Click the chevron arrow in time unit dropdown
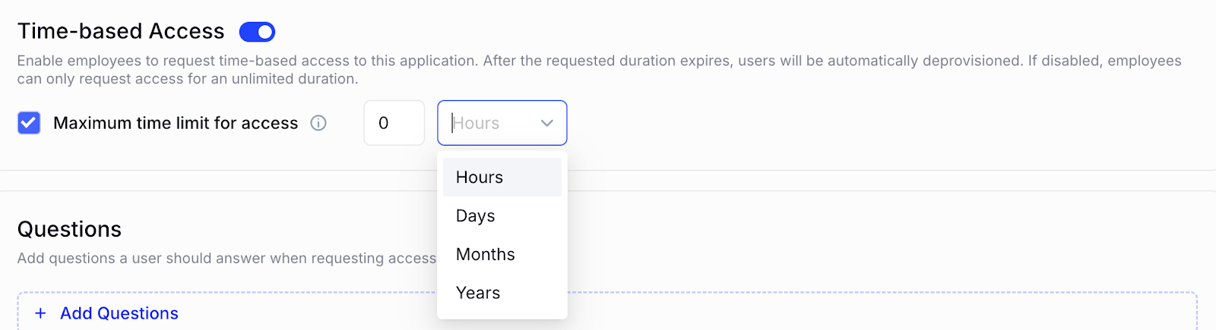 click(x=546, y=123)
